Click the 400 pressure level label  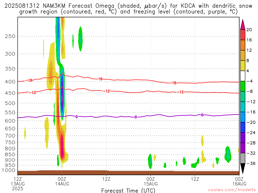click(10, 82)
